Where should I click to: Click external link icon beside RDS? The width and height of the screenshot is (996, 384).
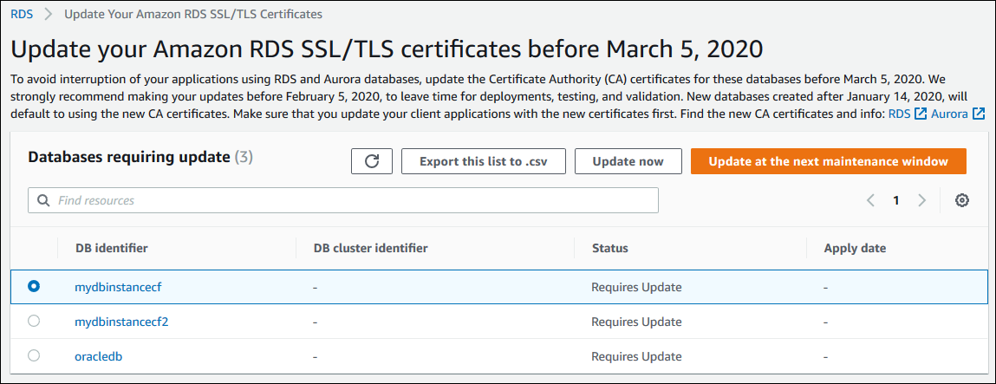click(921, 114)
